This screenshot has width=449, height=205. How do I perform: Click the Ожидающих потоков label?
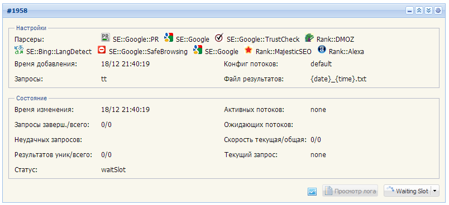259,125
